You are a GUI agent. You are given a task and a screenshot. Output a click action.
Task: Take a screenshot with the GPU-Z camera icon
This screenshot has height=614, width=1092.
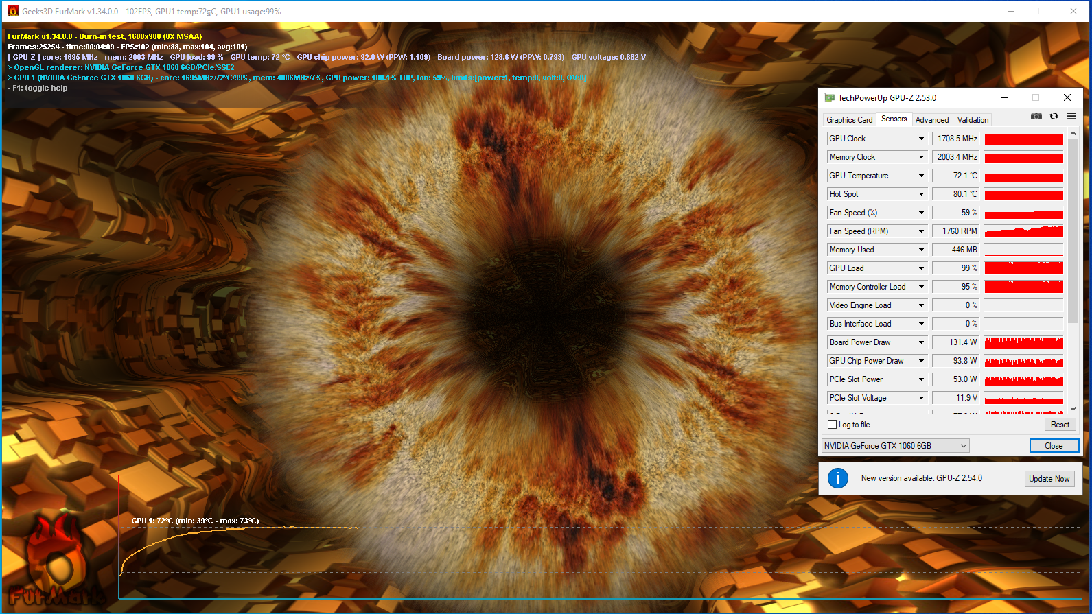pyautogui.click(x=1036, y=117)
